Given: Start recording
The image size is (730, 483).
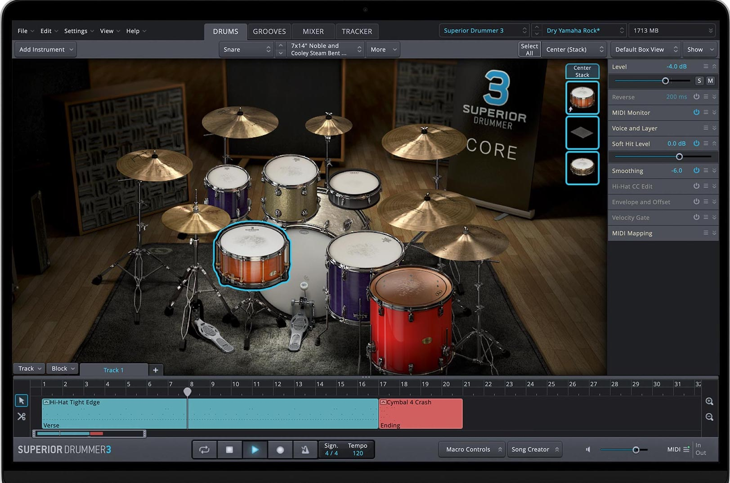Looking at the screenshot, I should (x=280, y=449).
